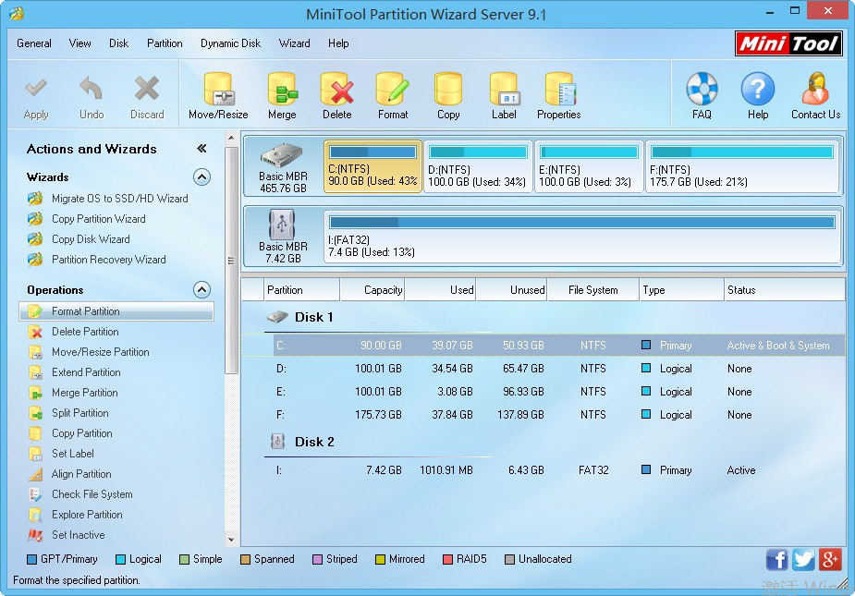Click the Basic MBR 465.76 GB disk icon
Screen dimensions: 855x596
281,155
